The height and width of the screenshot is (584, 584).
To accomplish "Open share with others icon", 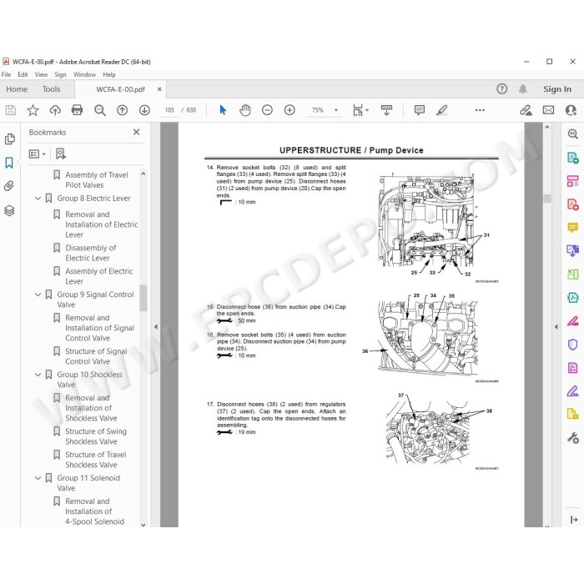I will 570,110.
